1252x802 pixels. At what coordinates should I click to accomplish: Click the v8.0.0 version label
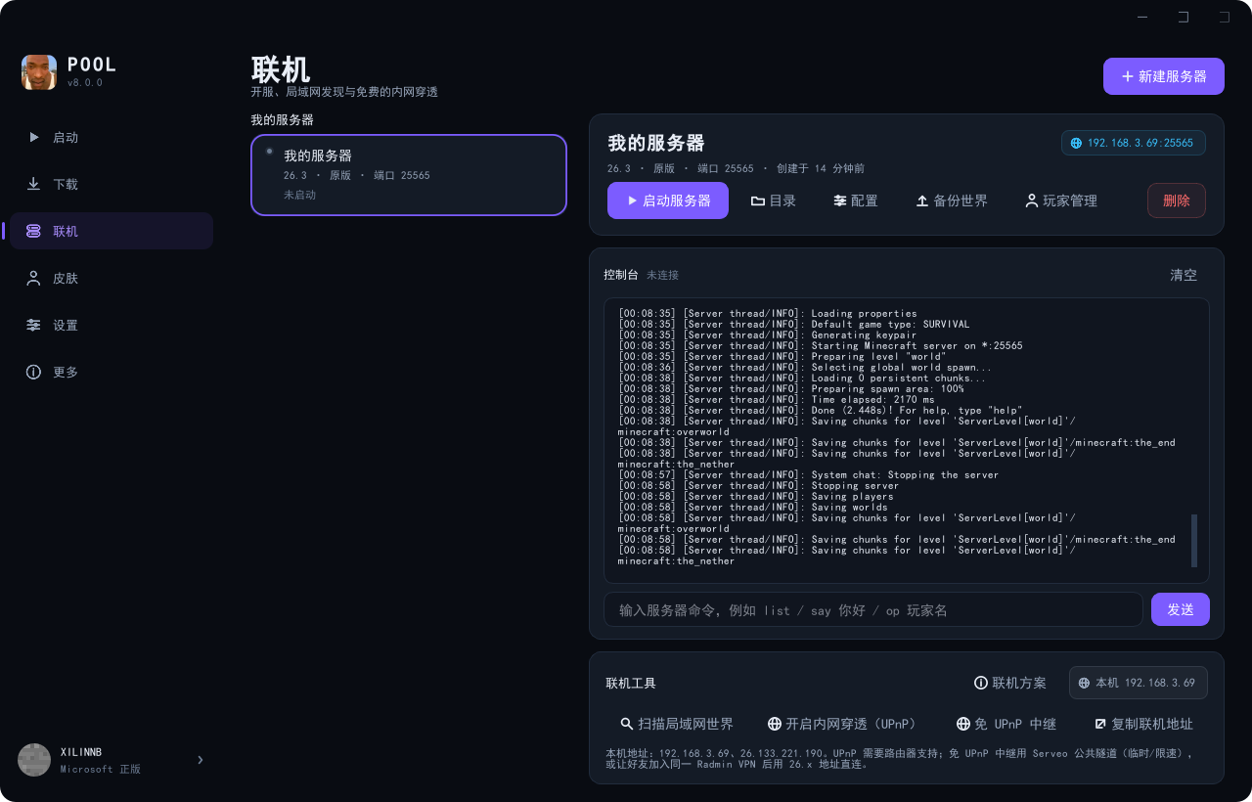click(x=85, y=83)
